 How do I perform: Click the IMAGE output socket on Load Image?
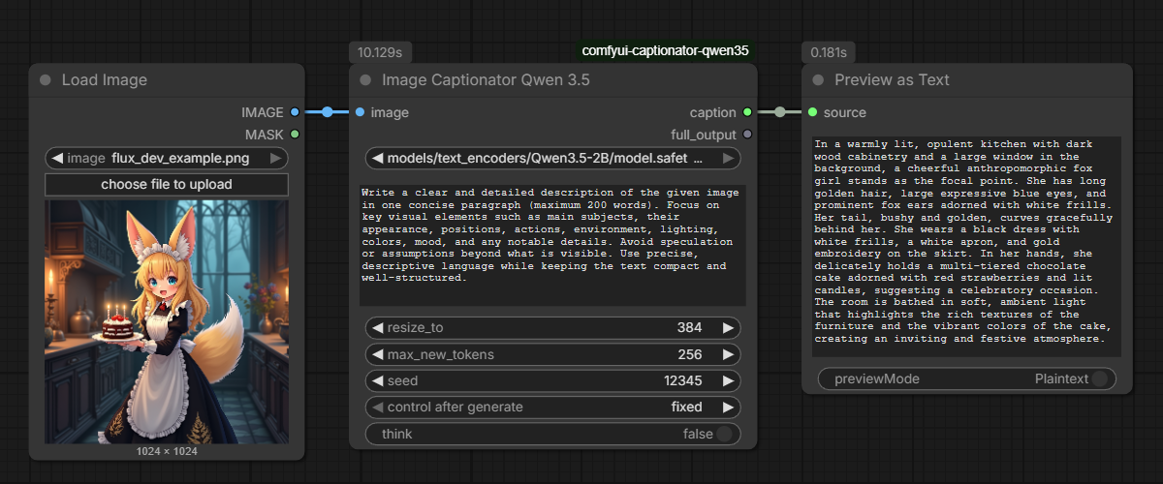[295, 112]
